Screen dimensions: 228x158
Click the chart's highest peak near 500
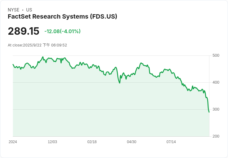coord(43,57)
